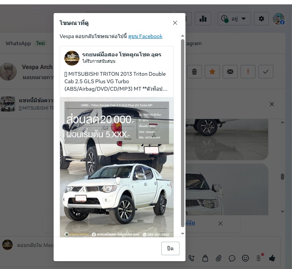
Task: Open the shopping bag icon in composer
Action: pyautogui.click(x=205, y=258)
